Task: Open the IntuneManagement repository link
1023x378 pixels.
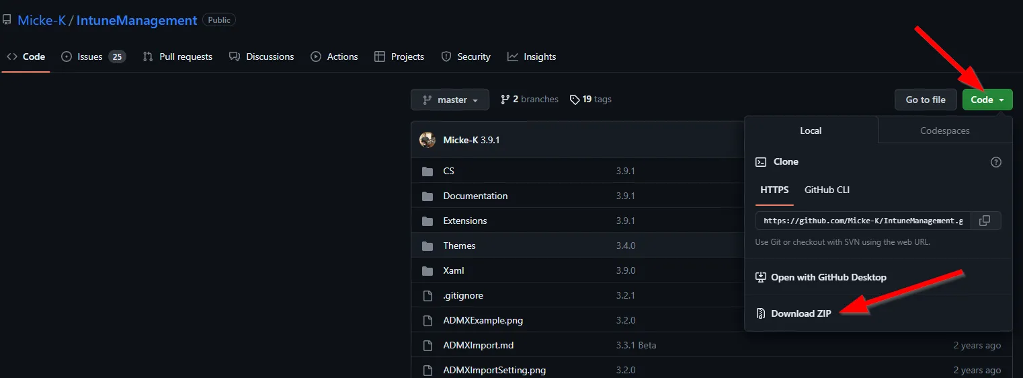Action: [136, 20]
